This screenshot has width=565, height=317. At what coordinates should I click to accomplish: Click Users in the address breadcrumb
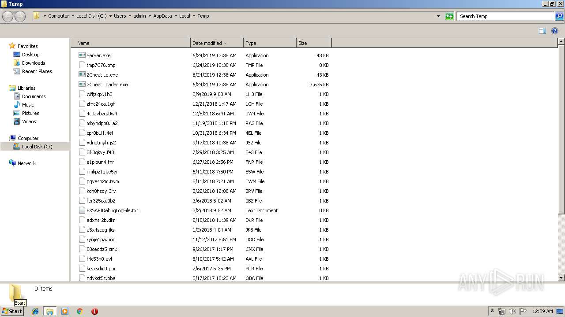pyautogui.click(x=120, y=16)
